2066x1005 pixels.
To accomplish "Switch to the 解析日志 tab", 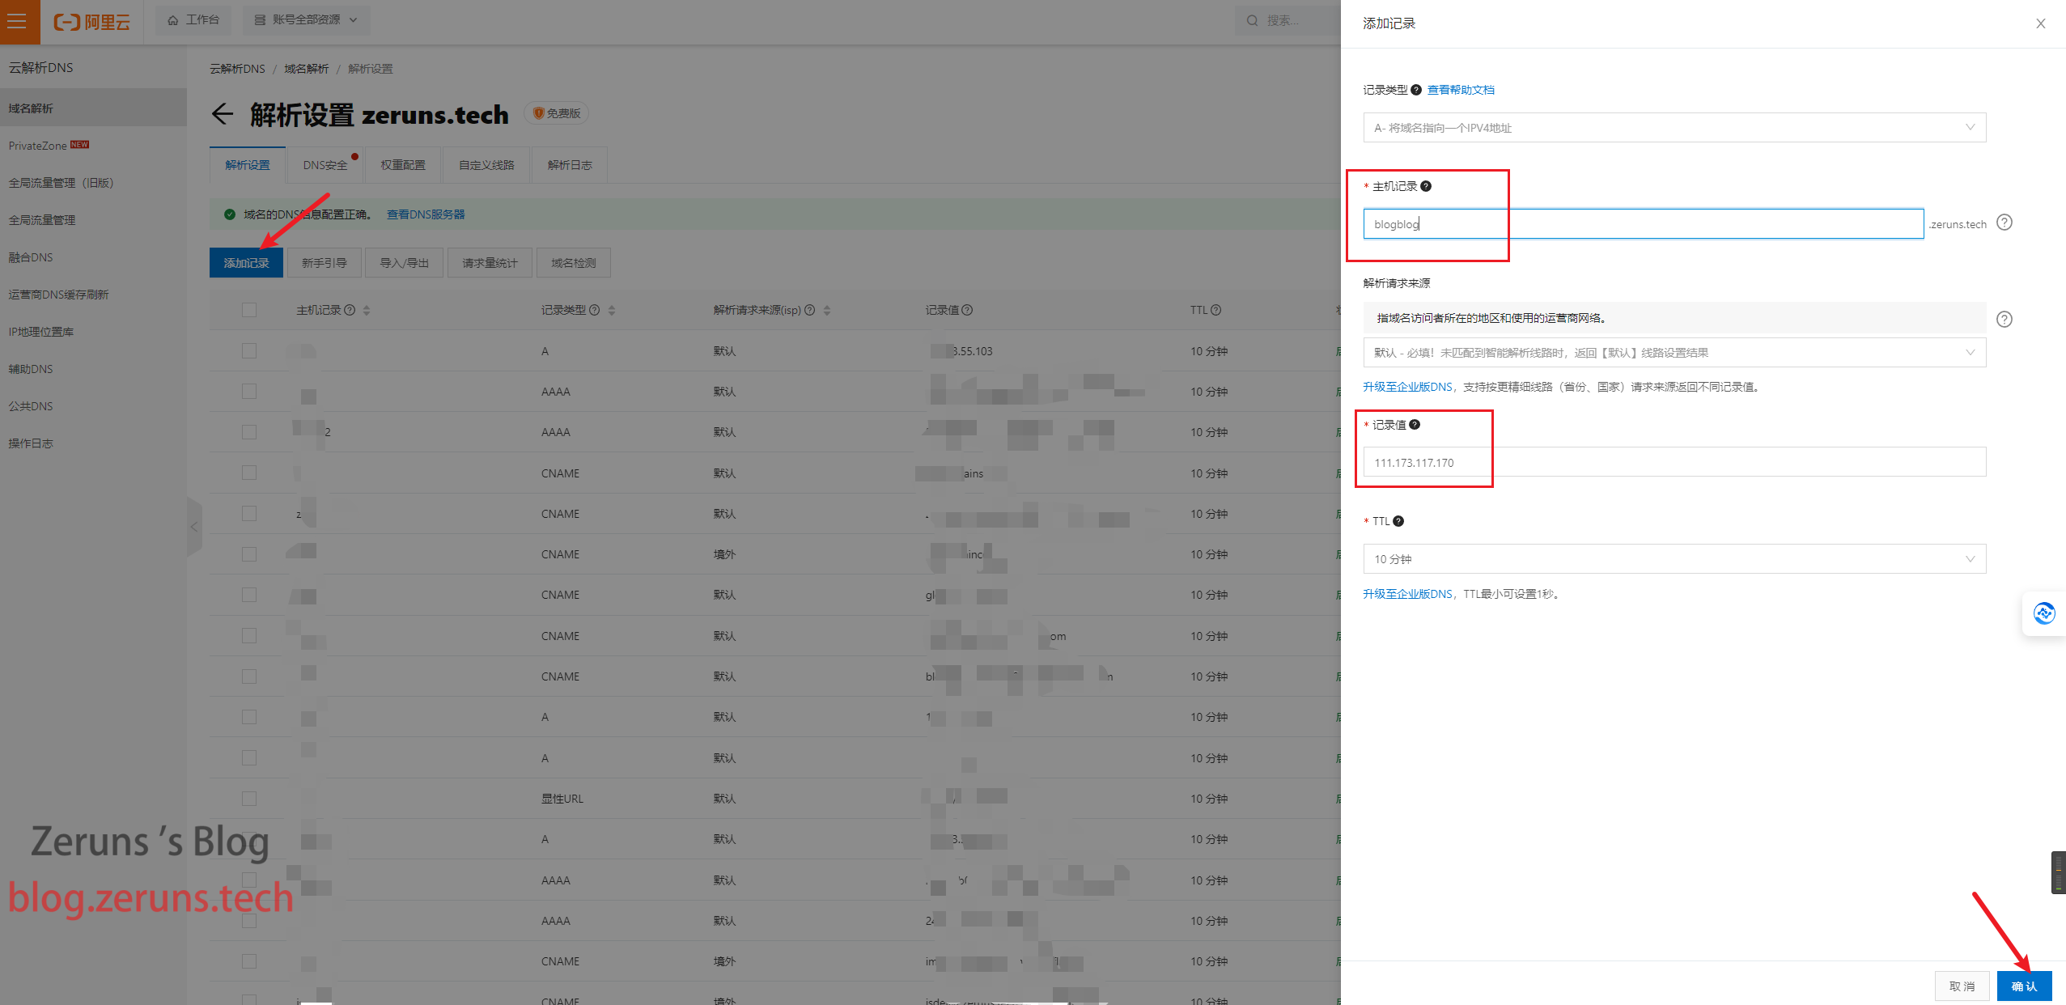I will pos(570,165).
